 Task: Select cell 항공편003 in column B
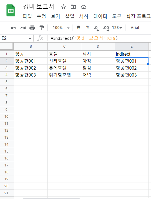(x=31, y=75)
